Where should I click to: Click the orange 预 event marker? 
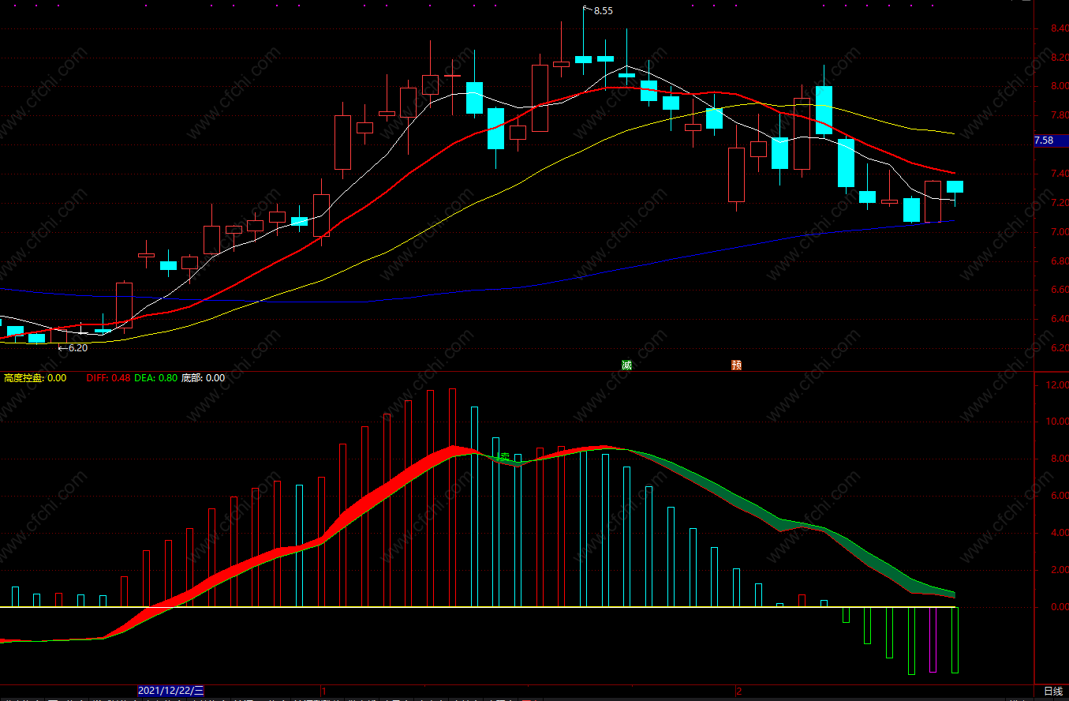click(736, 365)
